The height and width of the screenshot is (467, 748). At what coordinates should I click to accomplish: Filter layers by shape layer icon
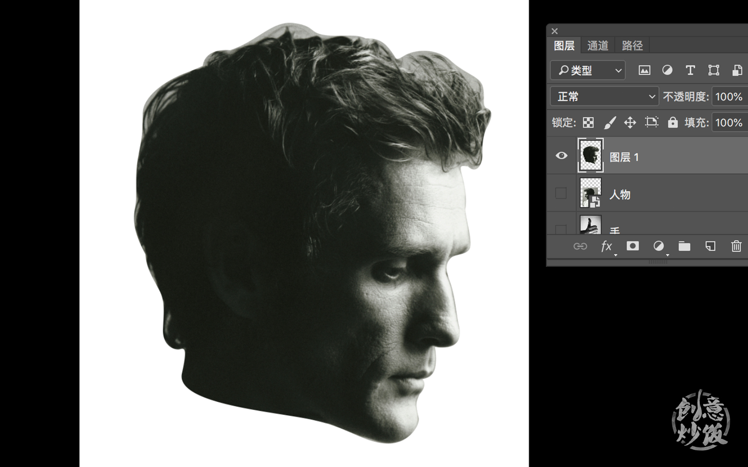coord(713,71)
